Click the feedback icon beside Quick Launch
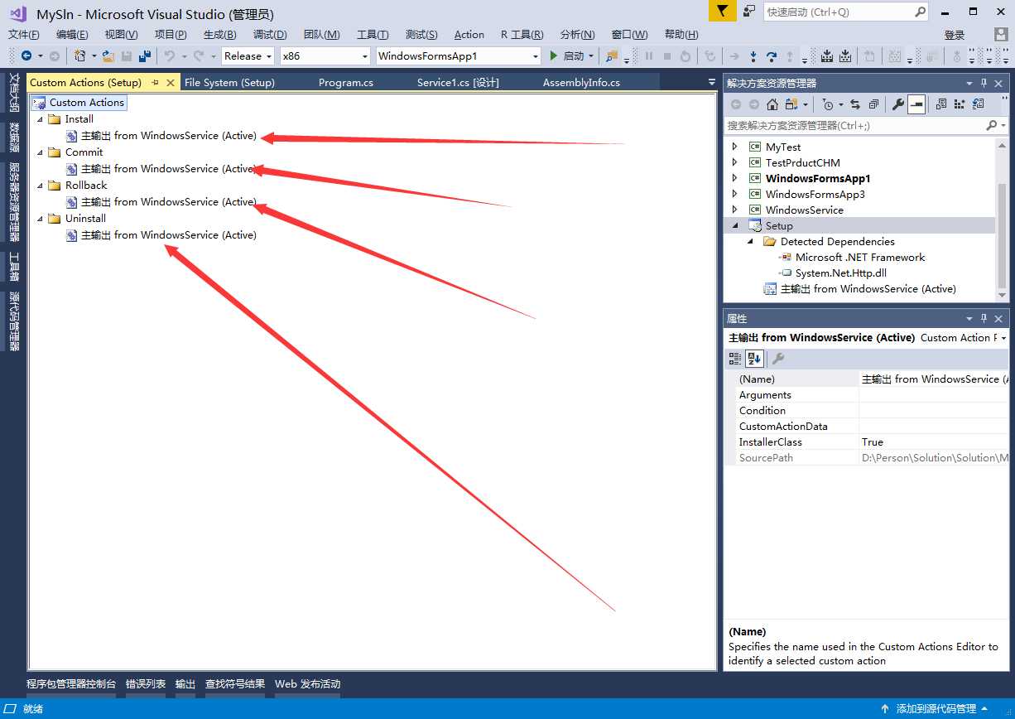Image resolution: width=1015 pixels, height=719 pixels. pyautogui.click(x=749, y=12)
